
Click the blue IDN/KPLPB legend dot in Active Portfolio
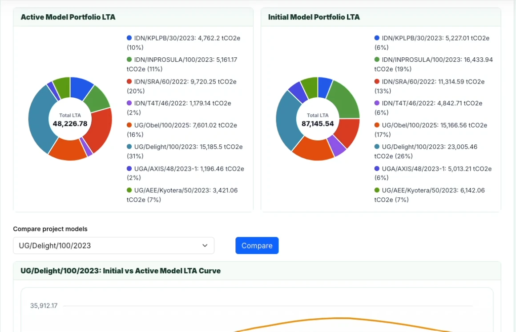129,38
